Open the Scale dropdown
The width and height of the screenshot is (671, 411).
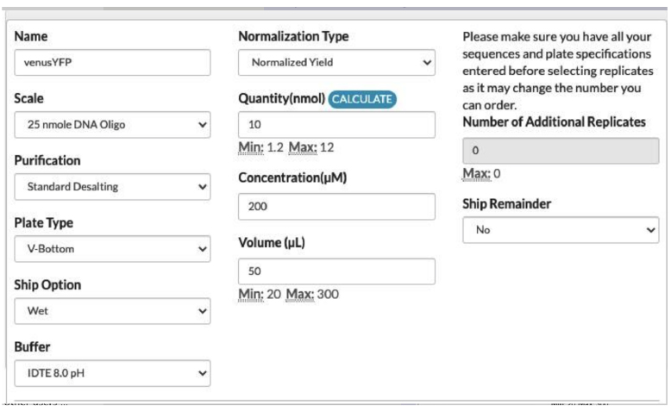click(x=113, y=125)
